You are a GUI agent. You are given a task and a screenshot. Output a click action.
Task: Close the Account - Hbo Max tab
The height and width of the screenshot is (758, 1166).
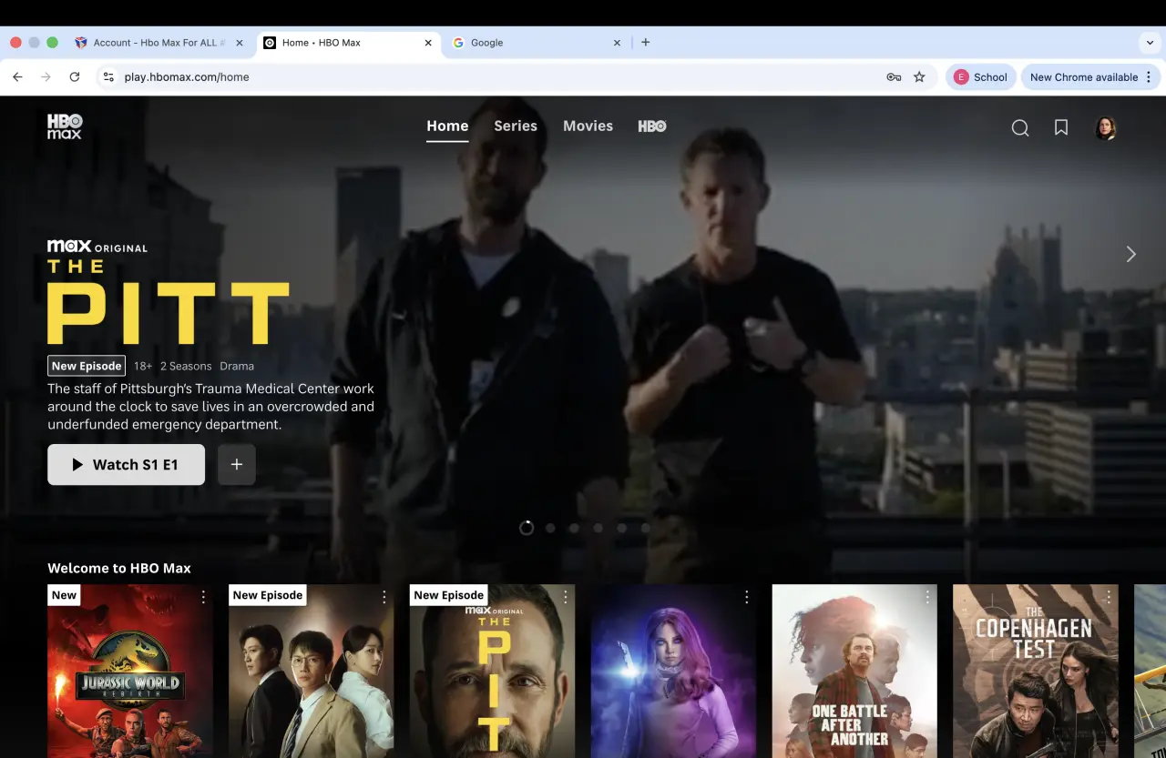[x=240, y=43]
